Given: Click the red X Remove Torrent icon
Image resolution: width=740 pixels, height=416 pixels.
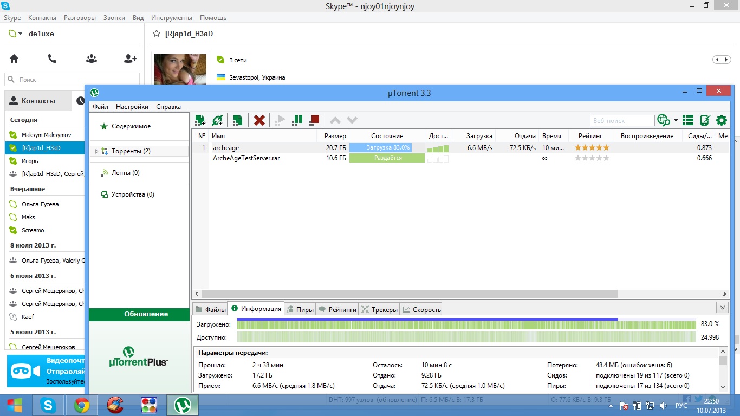Looking at the screenshot, I should (259, 120).
